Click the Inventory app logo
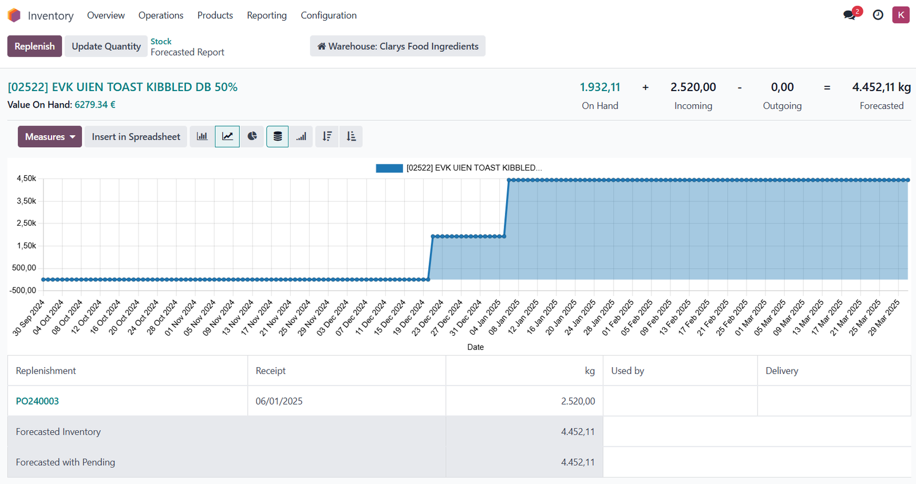The image size is (916, 484). tap(14, 15)
